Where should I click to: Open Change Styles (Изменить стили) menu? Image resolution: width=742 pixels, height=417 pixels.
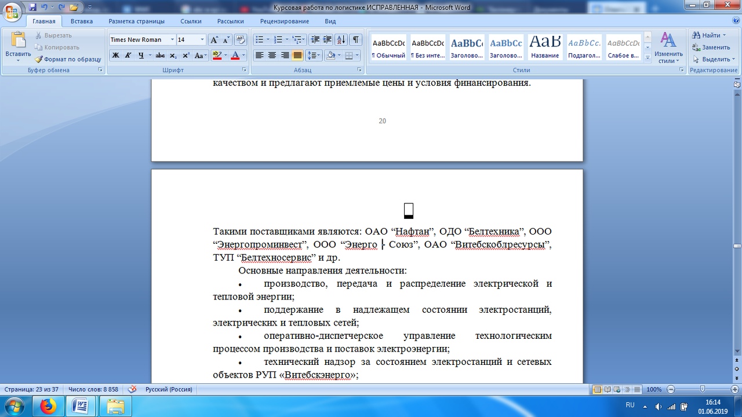click(x=668, y=47)
